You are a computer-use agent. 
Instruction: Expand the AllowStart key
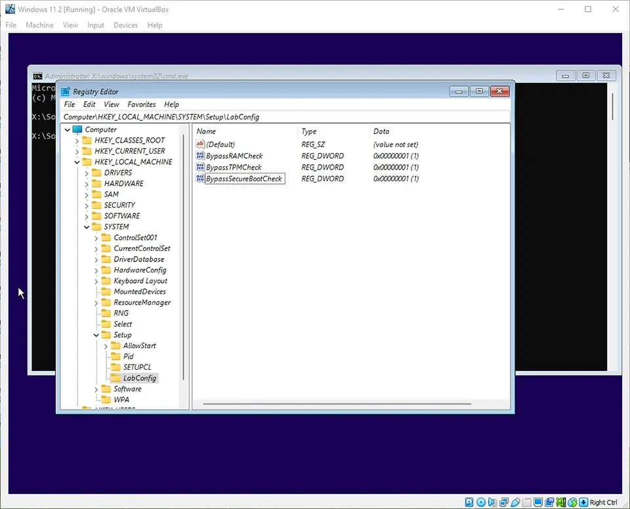click(106, 346)
